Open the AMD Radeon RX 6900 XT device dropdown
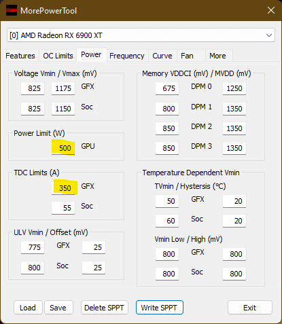The width and height of the screenshot is (282, 324). click(x=141, y=35)
